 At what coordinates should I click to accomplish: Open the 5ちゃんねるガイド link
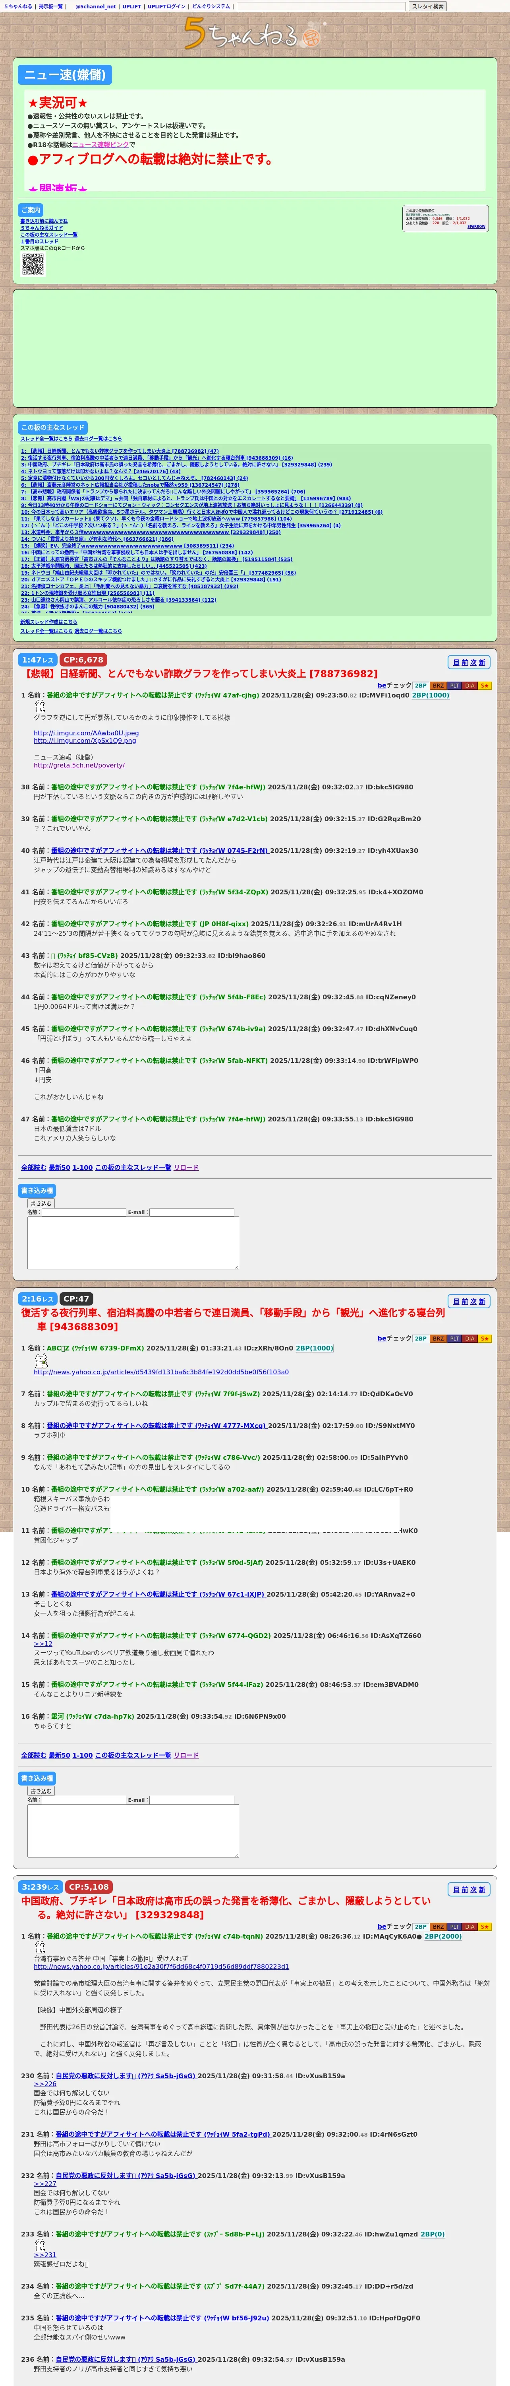(42, 228)
